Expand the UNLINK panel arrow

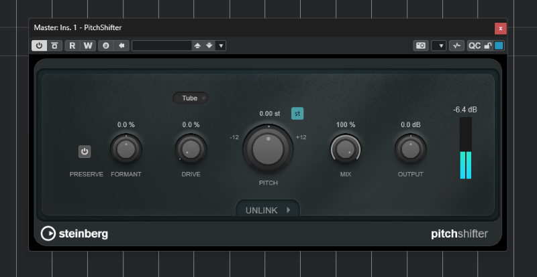pyautogui.click(x=288, y=210)
